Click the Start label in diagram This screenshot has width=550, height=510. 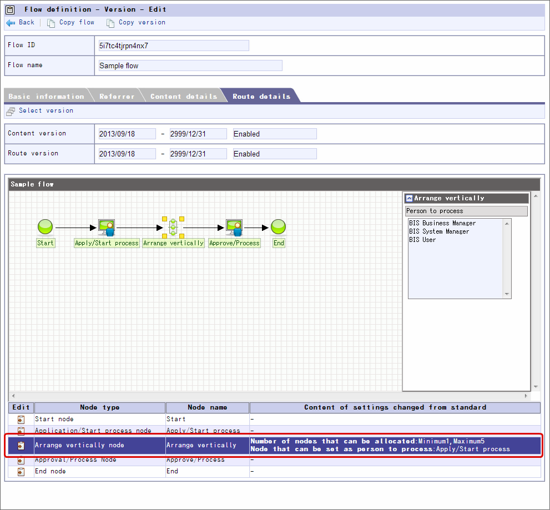(46, 243)
